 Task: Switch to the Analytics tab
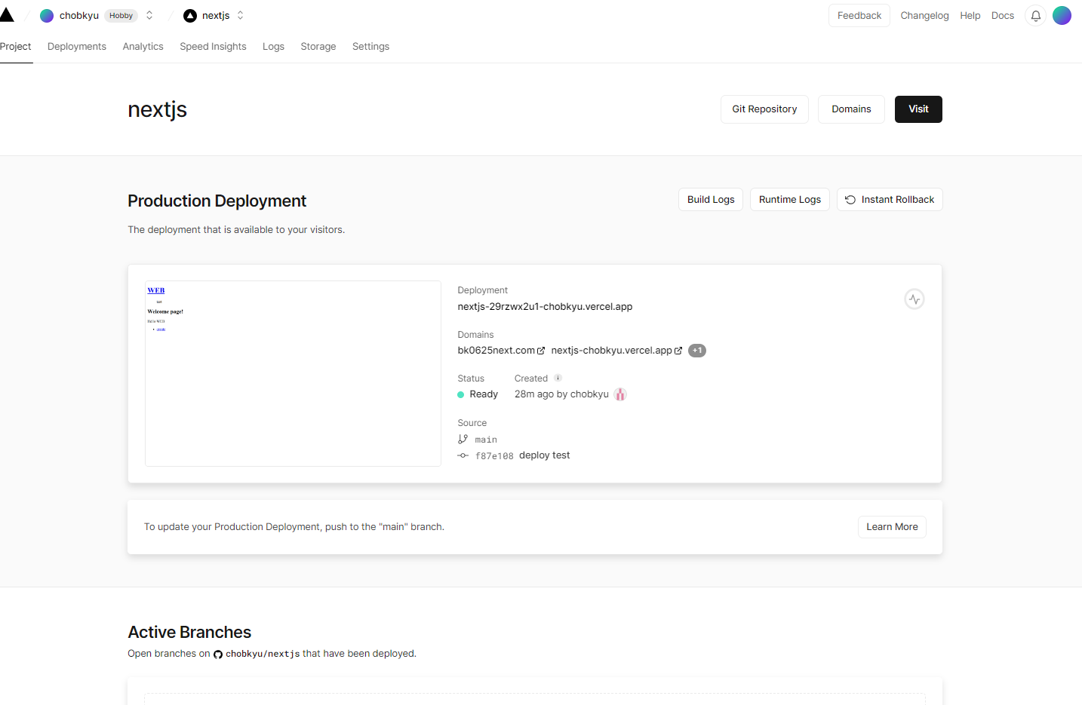(143, 47)
